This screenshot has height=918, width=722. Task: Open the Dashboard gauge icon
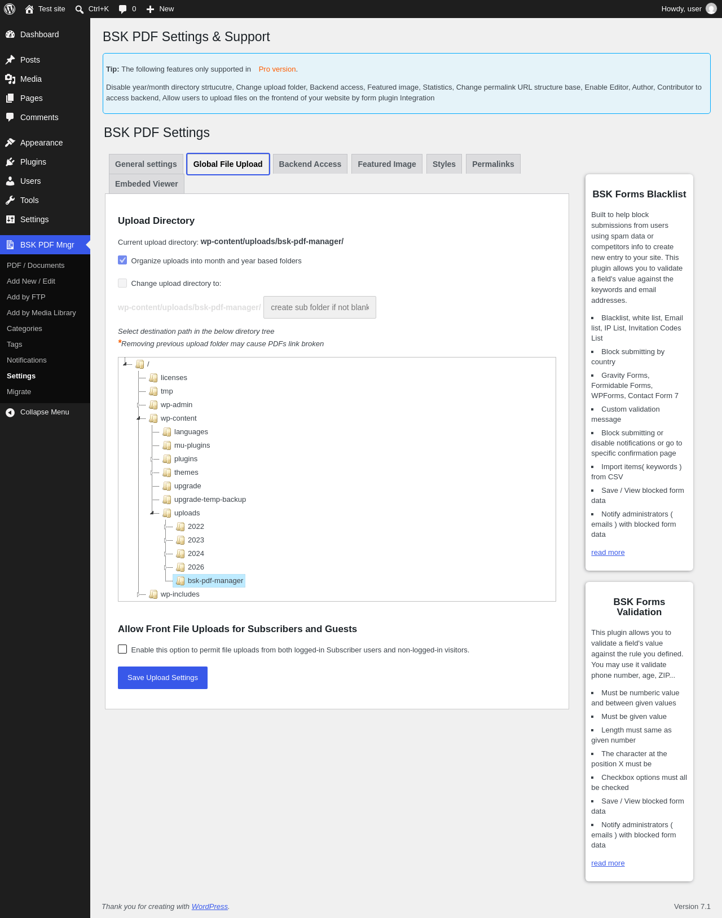click(x=10, y=34)
